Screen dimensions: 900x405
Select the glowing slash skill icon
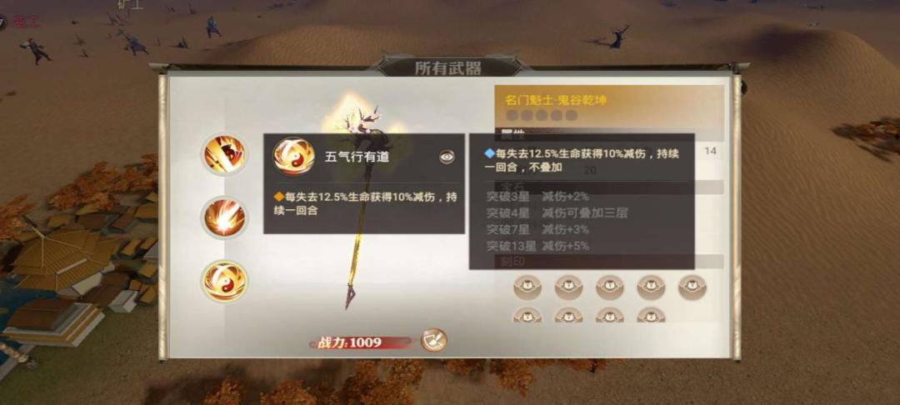tap(224, 218)
